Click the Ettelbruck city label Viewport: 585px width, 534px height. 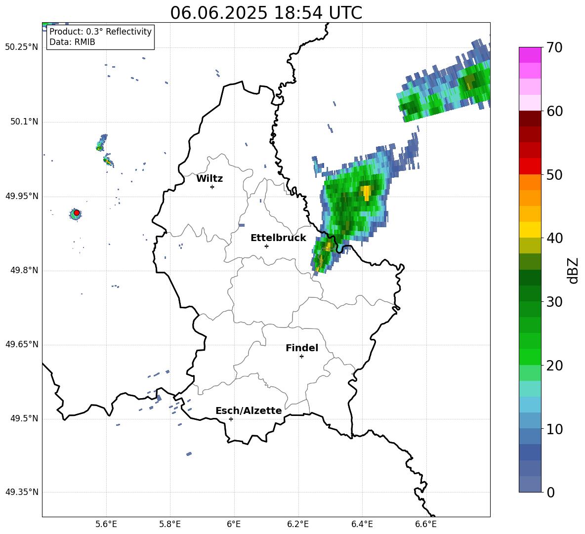coord(278,238)
